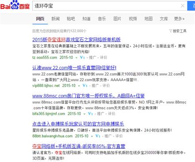Viewport: 195px width, 162px height.
Task: Open the 图片 tab
Action: pos(117,19)
